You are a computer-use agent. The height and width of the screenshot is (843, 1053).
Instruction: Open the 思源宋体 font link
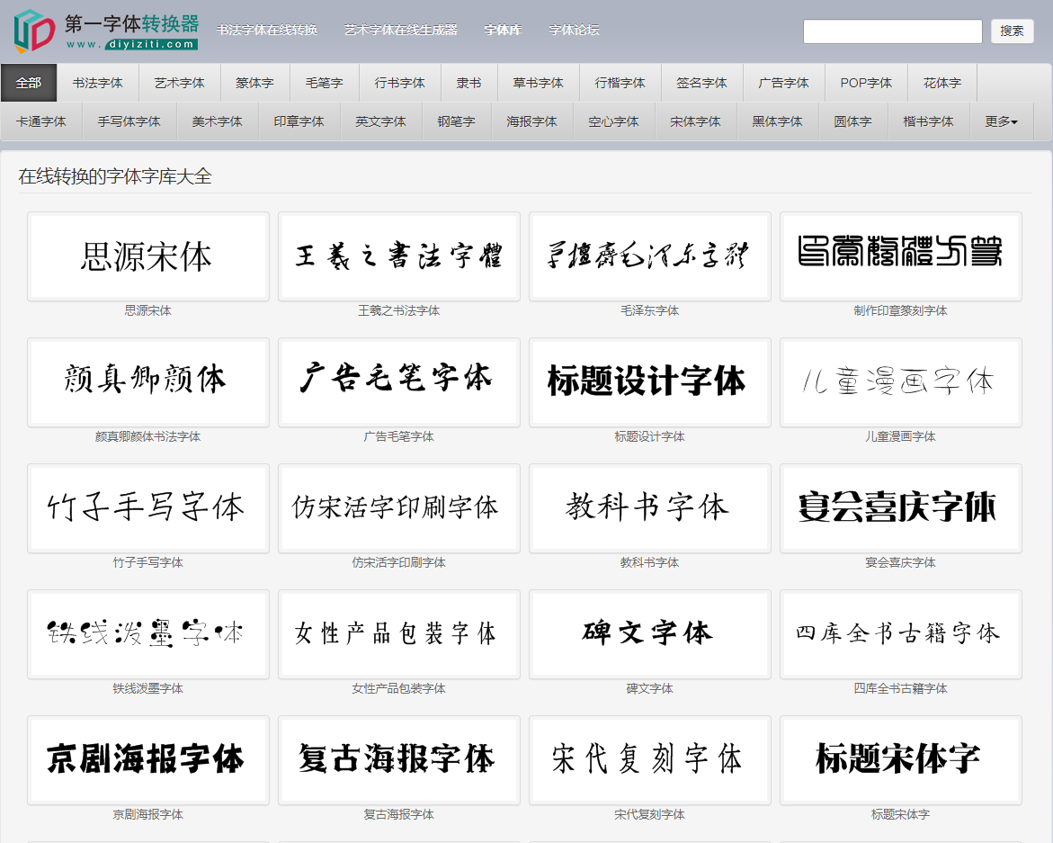pos(147,310)
